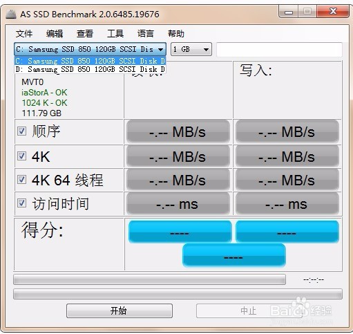Uncheck the 顺序 sequential test checkbox

pyautogui.click(x=21, y=131)
